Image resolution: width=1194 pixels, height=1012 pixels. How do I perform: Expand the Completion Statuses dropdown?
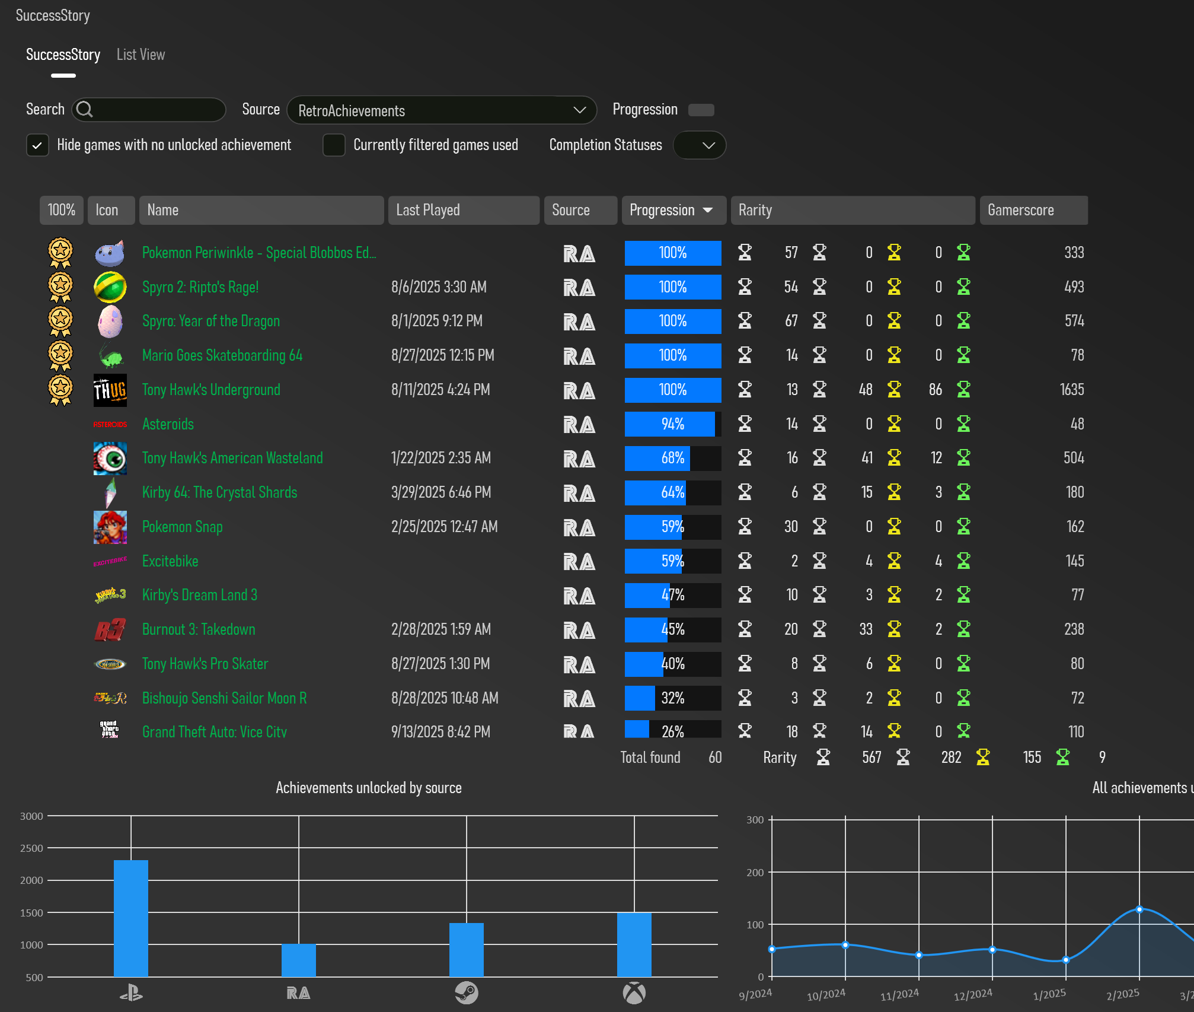coord(700,145)
